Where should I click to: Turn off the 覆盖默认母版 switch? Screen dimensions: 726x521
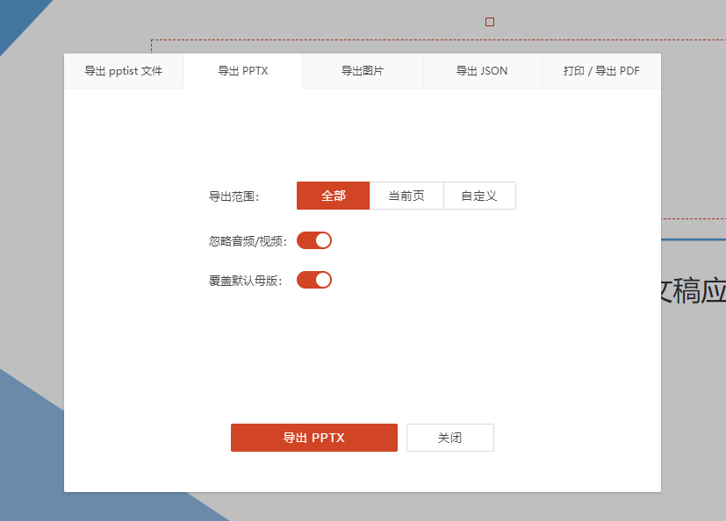pyautogui.click(x=313, y=279)
